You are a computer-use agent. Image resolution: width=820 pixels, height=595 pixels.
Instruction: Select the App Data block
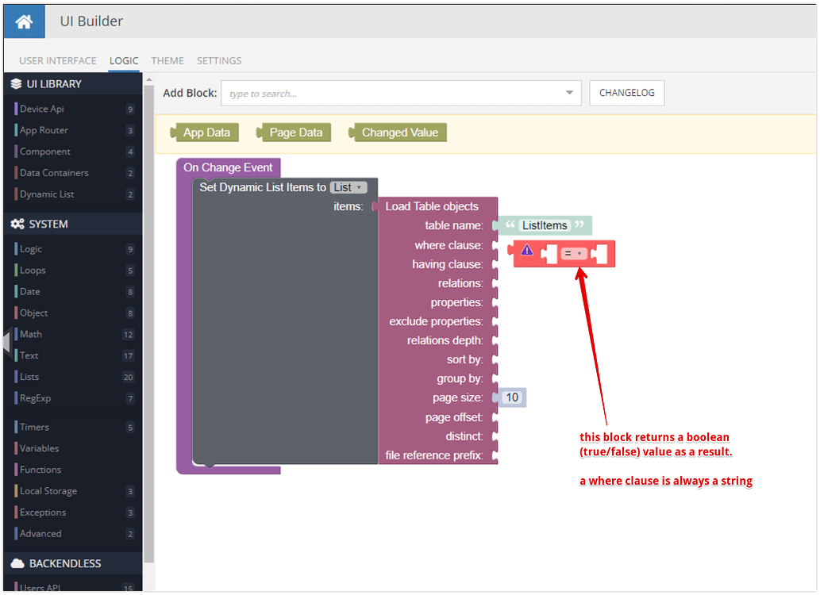pyautogui.click(x=209, y=132)
